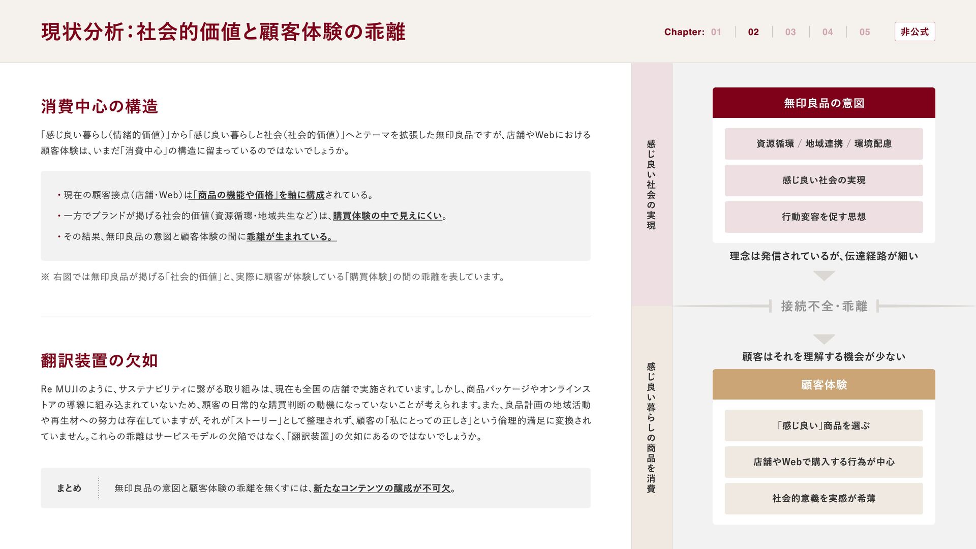Click the 非公式 badge button
This screenshot has width=976, height=549.
tap(914, 32)
